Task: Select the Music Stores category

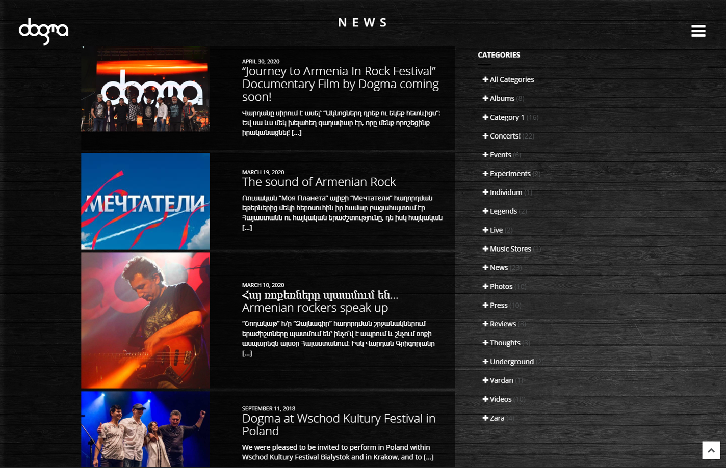Action: coord(510,249)
